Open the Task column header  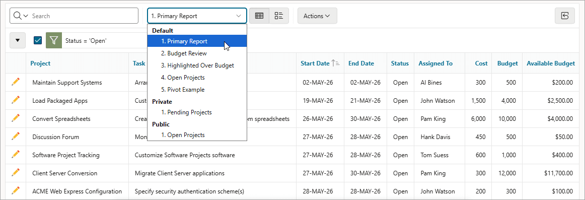[139, 63]
